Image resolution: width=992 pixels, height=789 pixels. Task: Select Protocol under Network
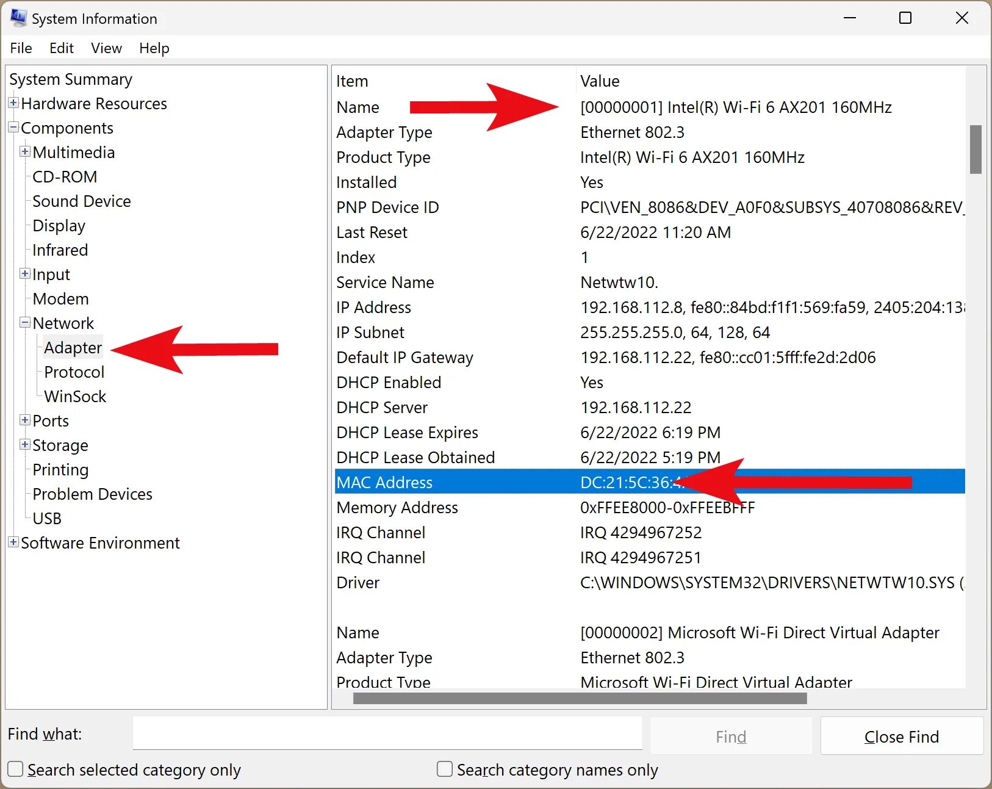point(74,372)
